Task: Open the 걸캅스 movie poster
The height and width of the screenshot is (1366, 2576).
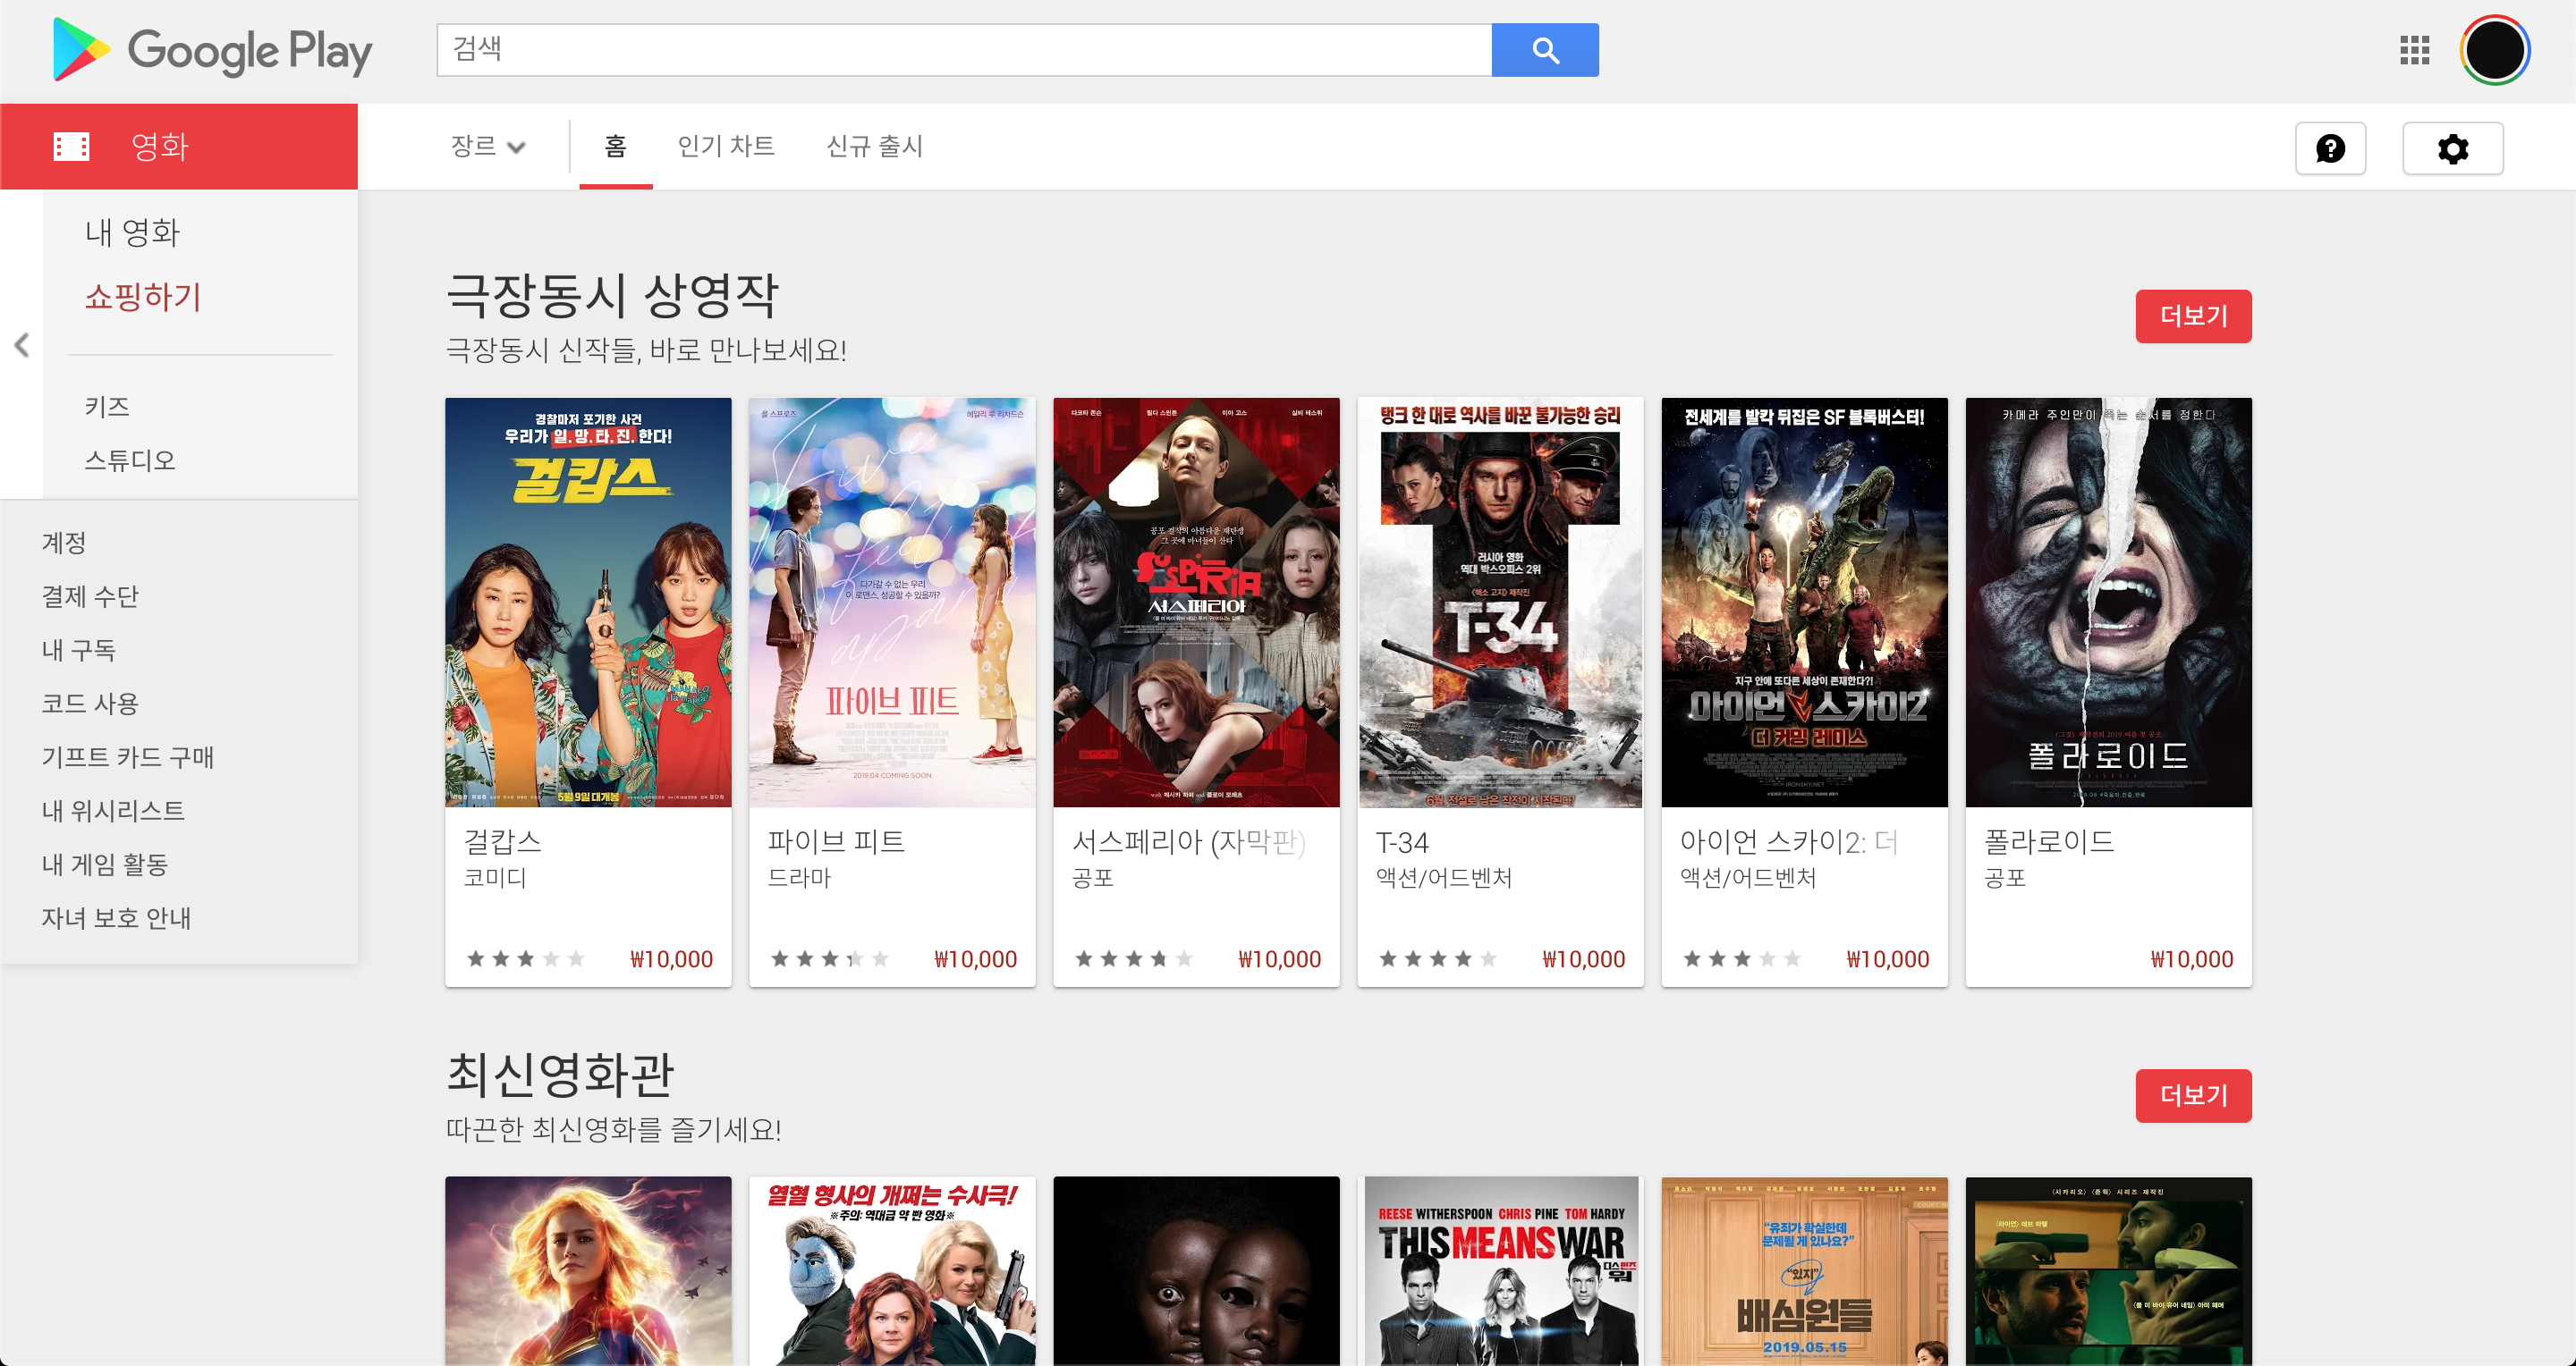Action: [x=588, y=603]
